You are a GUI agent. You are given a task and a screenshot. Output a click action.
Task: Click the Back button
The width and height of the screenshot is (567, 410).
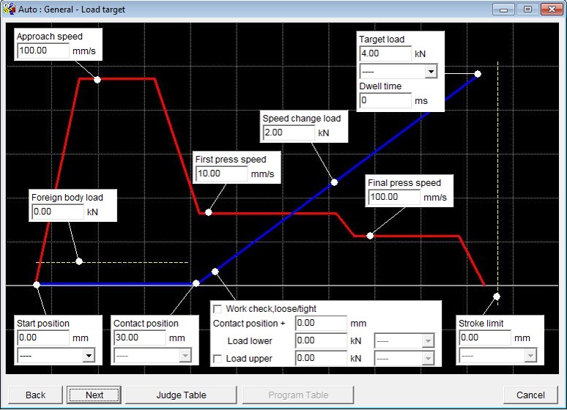tap(35, 395)
